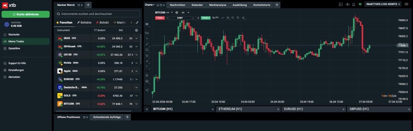Viewport: 413px width, 131px height.
Task: Open the Kontohistorie tab
Action: (x=262, y=5)
